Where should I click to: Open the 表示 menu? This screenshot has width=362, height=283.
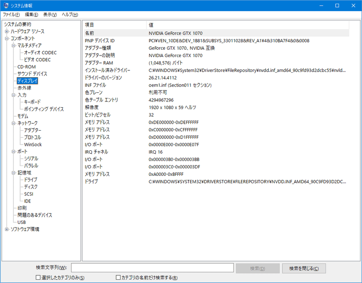coord(50,15)
